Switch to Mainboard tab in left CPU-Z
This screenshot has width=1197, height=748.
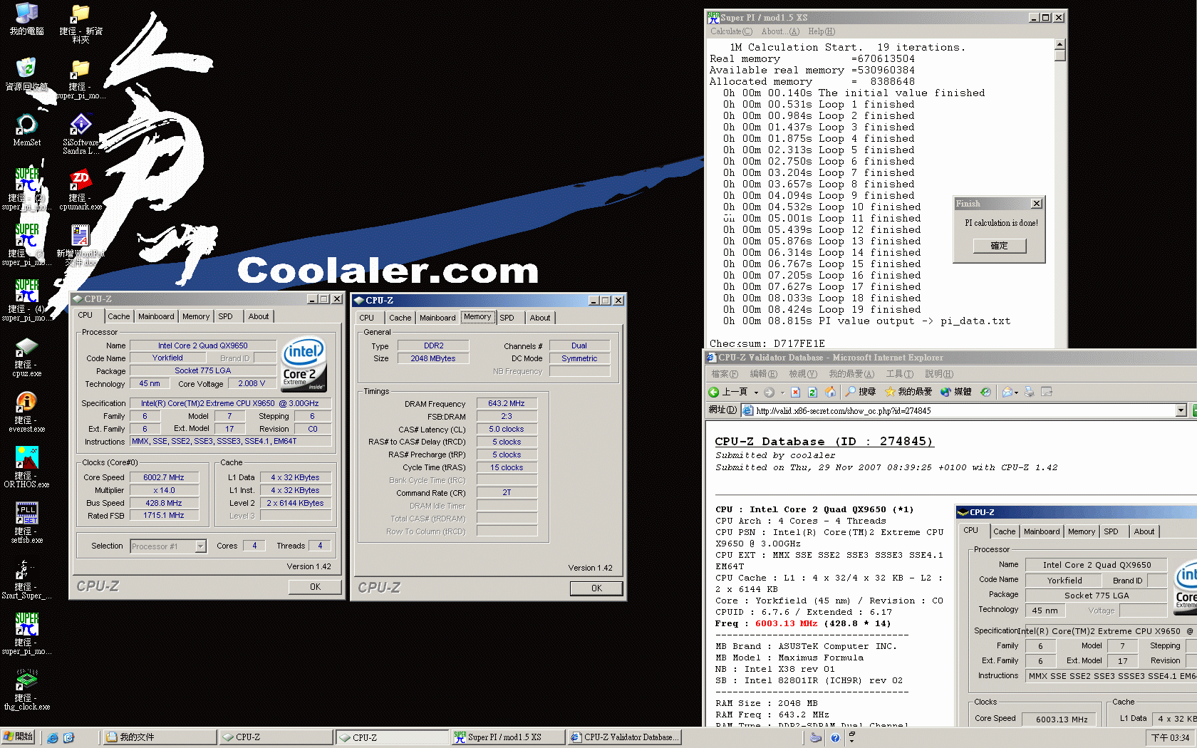point(156,316)
